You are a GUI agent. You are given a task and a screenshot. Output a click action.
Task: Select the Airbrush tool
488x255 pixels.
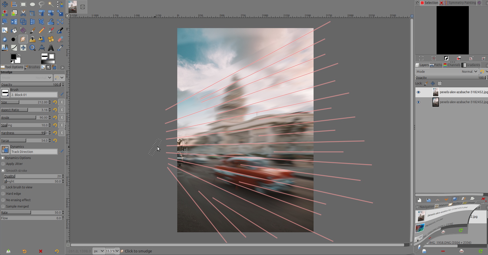point(51,30)
